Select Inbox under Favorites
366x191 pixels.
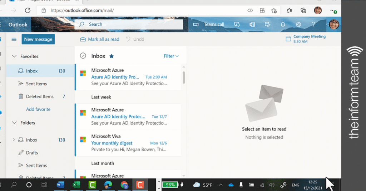coord(40,71)
